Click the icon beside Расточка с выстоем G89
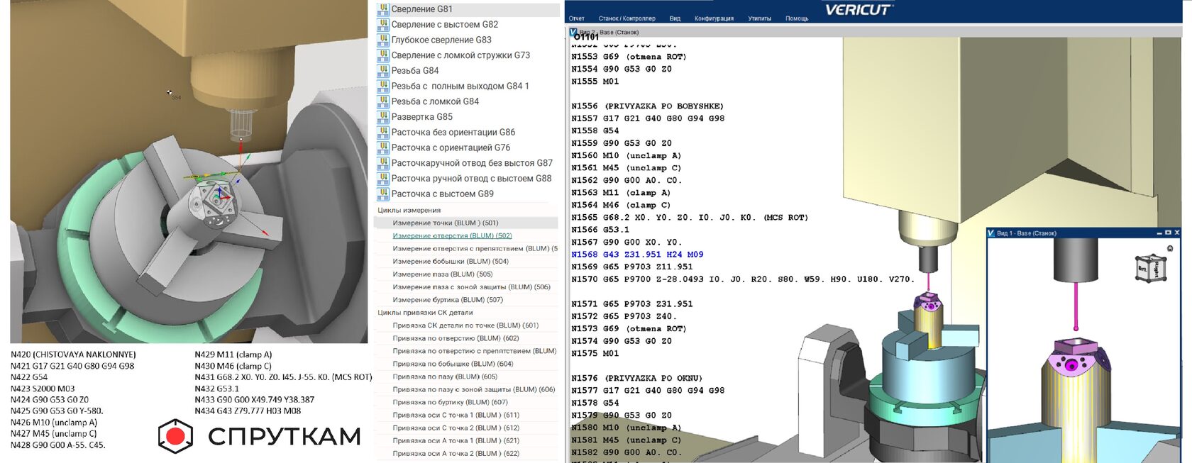The image size is (1192, 463). point(383,194)
